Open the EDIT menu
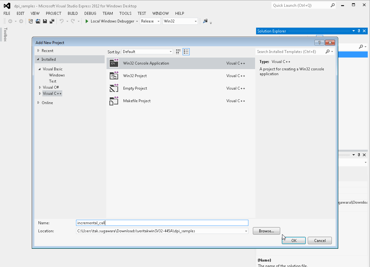The height and width of the screenshot is (267, 370). pos(21,13)
